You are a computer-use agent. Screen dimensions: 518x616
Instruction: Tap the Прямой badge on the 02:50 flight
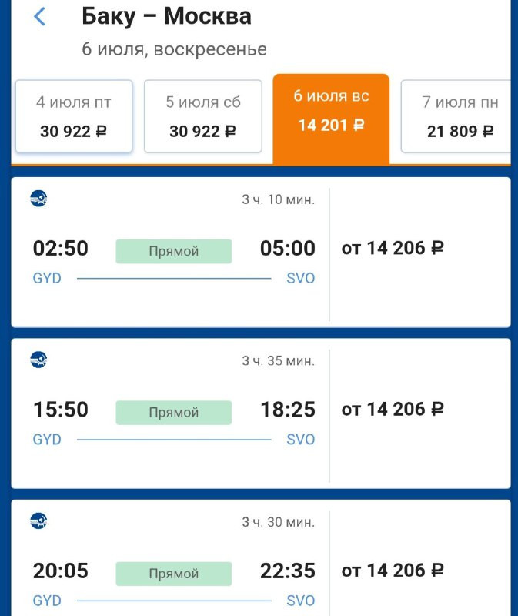tap(174, 251)
